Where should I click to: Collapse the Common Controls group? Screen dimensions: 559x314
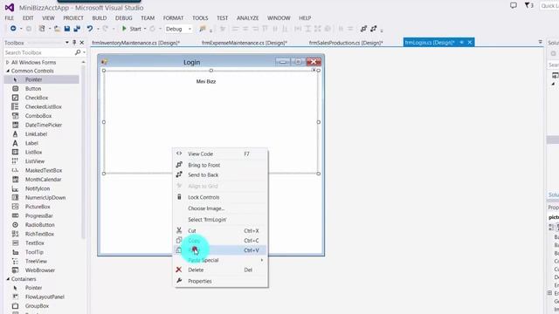(x=8, y=71)
